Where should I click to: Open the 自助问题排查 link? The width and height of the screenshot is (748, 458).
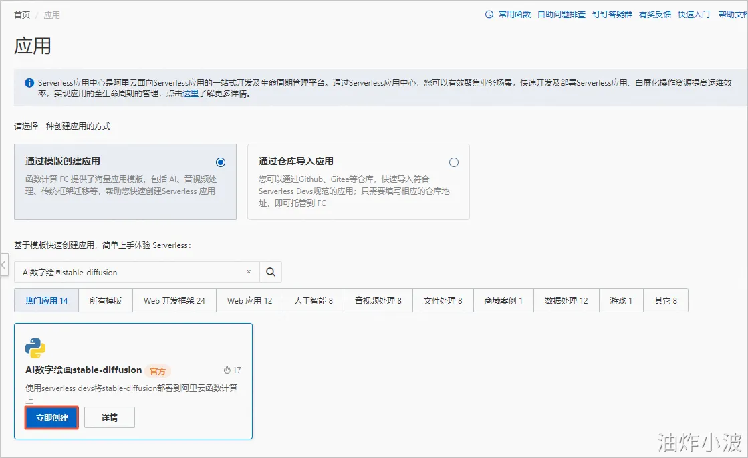[562, 14]
